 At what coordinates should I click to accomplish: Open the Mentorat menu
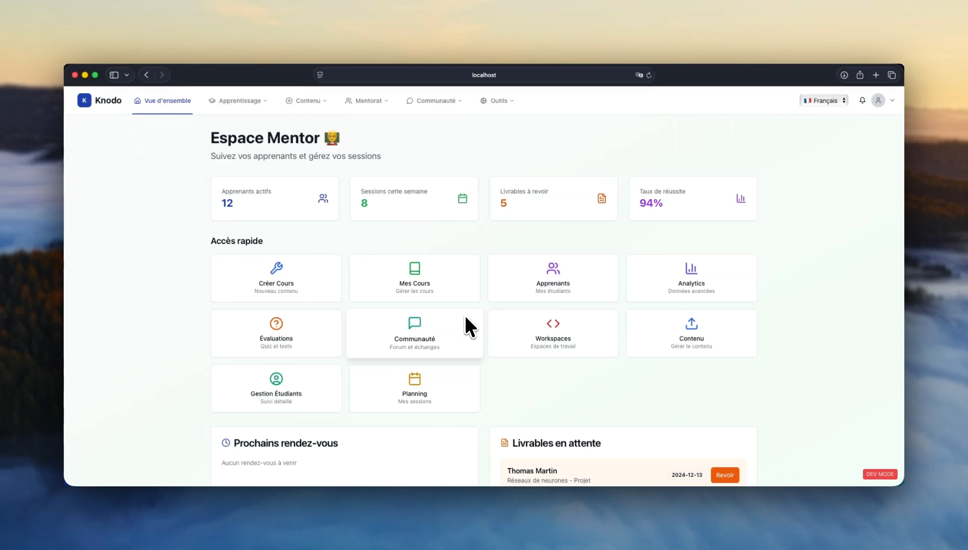pyautogui.click(x=367, y=101)
